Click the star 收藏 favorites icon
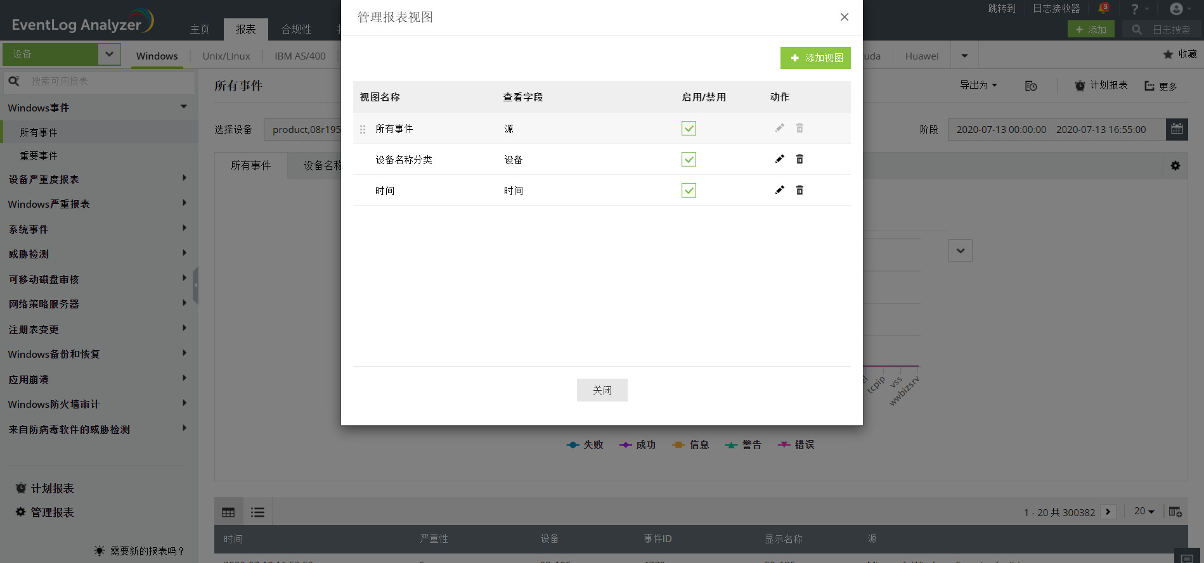This screenshot has height=563, width=1204. (x=1180, y=54)
